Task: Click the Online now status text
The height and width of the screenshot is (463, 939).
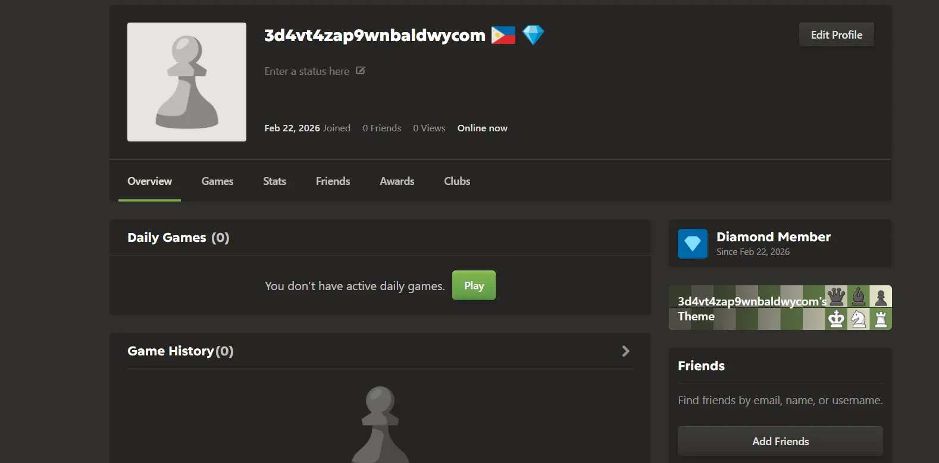Action: [483, 128]
